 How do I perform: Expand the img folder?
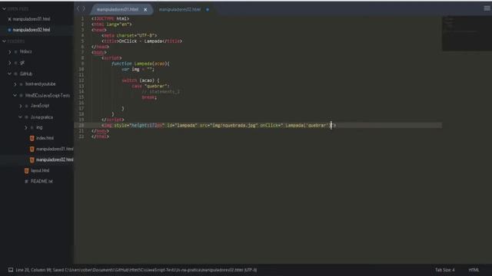point(26,128)
